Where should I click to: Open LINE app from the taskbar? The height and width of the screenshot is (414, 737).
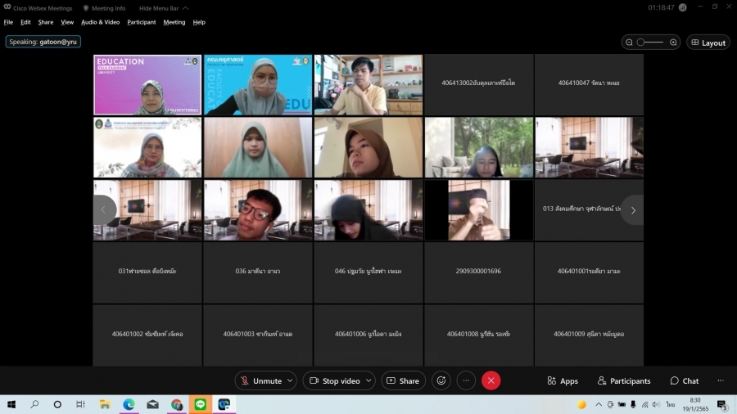coord(200,404)
